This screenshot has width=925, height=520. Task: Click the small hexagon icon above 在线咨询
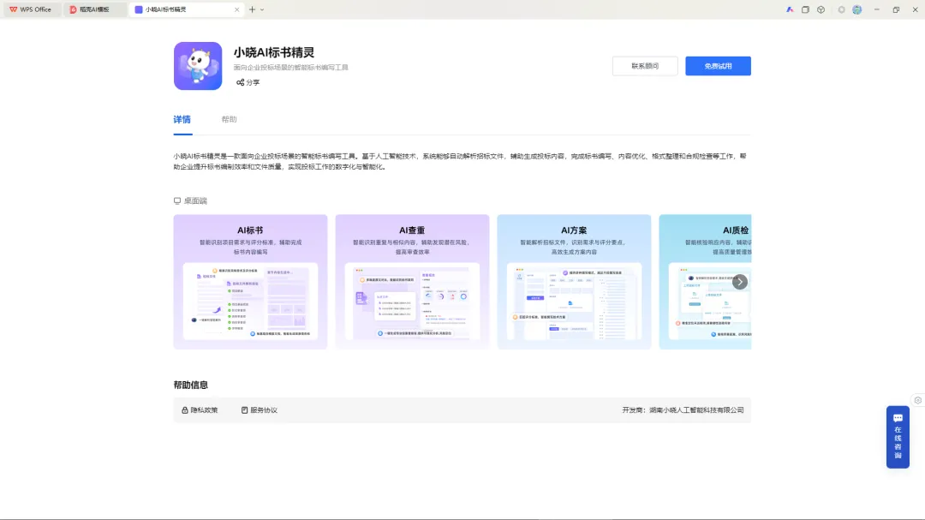click(x=918, y=400)
